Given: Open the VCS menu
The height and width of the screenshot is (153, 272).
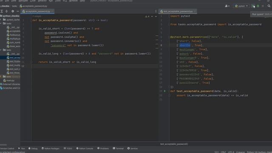Looking at the screenshot, I should tap(65, 1).
